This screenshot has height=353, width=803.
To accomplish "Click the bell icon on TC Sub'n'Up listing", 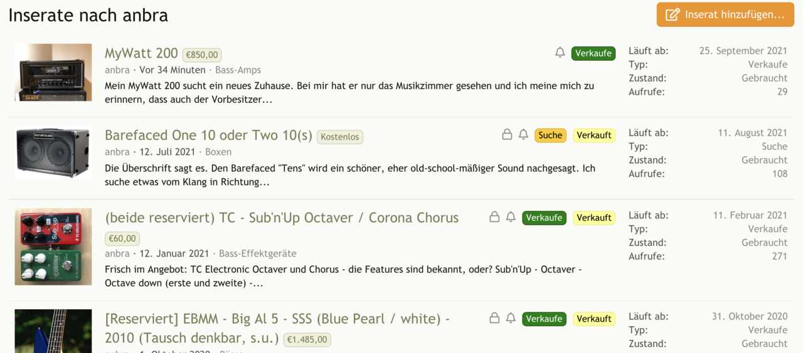I will [511, 217].
